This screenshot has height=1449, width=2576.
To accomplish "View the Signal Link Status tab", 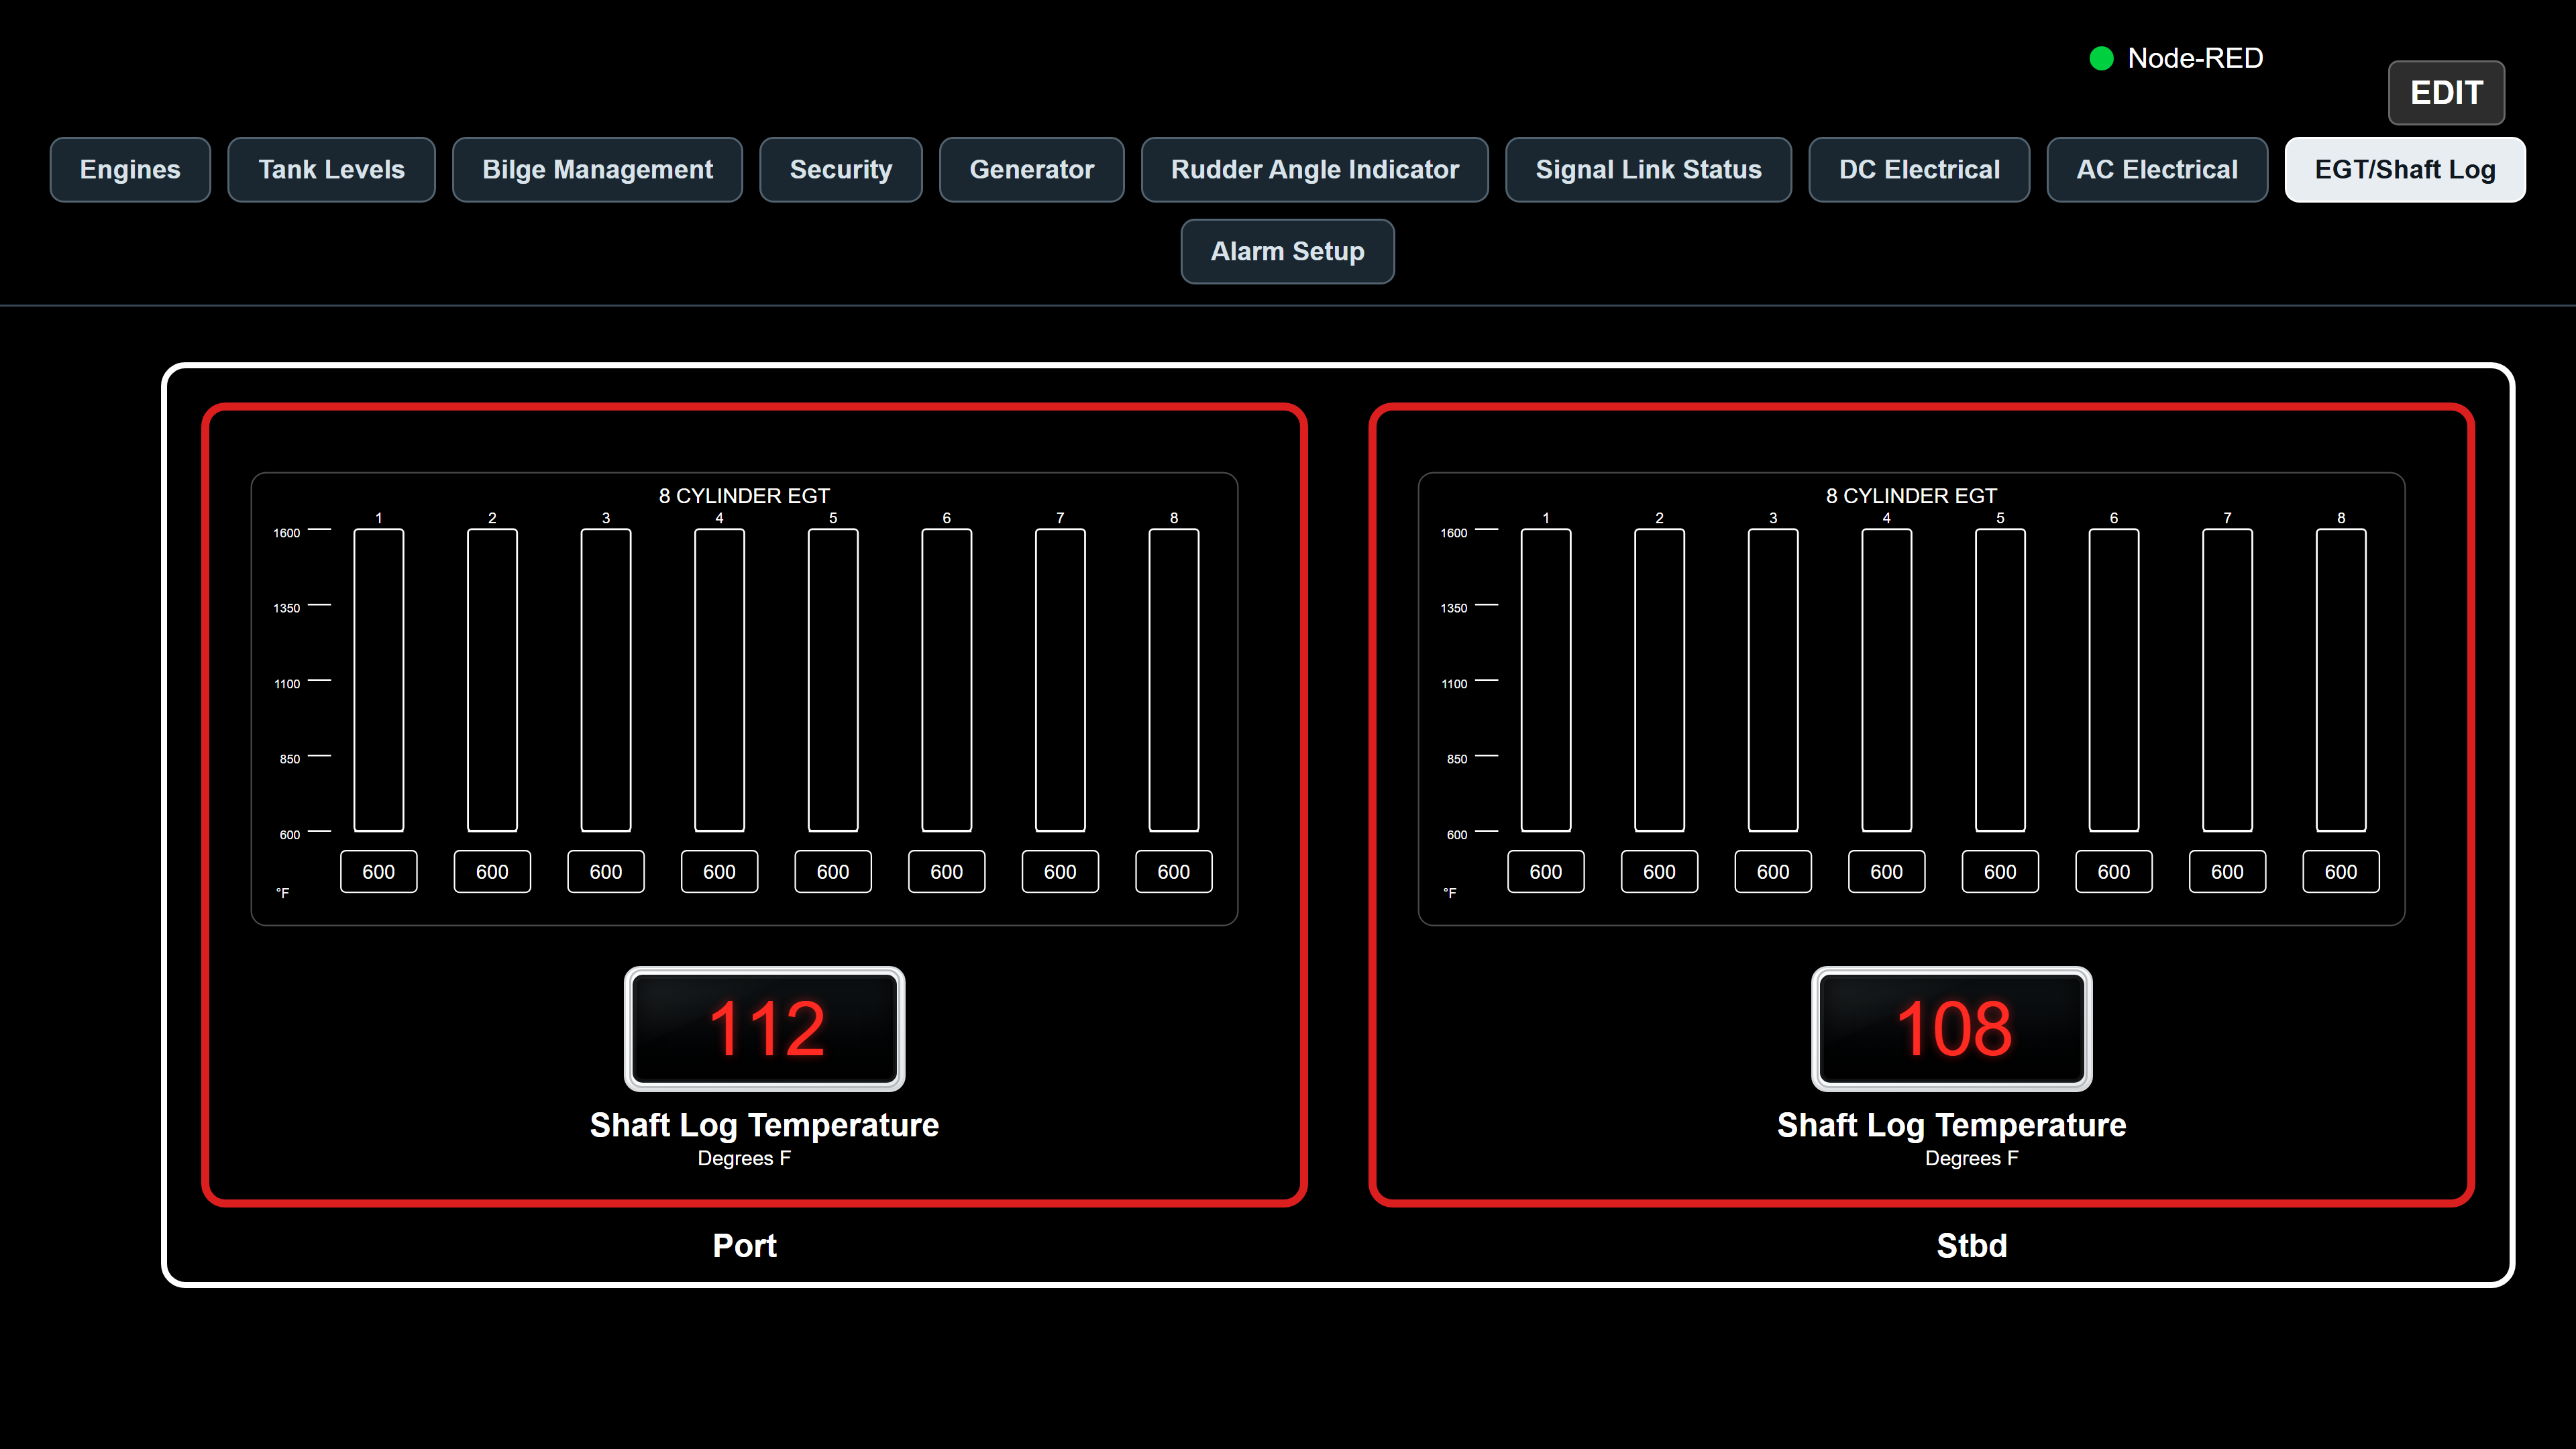I will (1648, 170).
